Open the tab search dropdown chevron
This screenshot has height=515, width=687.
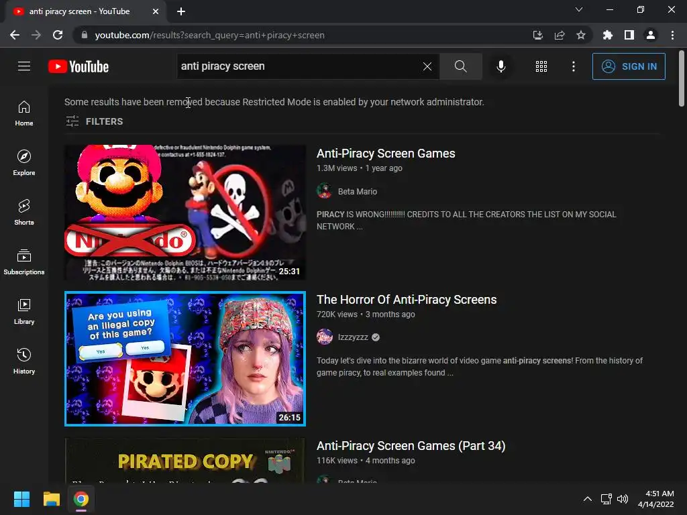point(579,9)
